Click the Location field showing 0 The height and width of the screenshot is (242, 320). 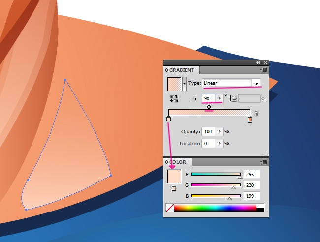(208, 144)
